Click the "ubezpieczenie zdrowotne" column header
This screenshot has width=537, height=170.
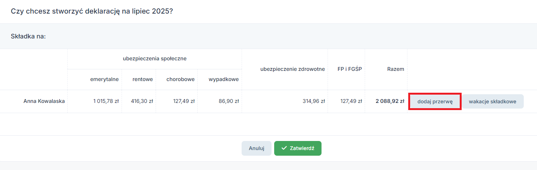pos(293,69)
